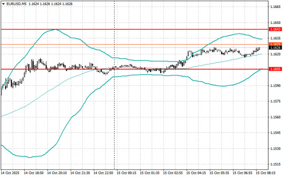The width and height of the screenshot is (283, 177).
Task: Select the upper red horizontal line at 1.1643
Action: click(x=134, y=29)
